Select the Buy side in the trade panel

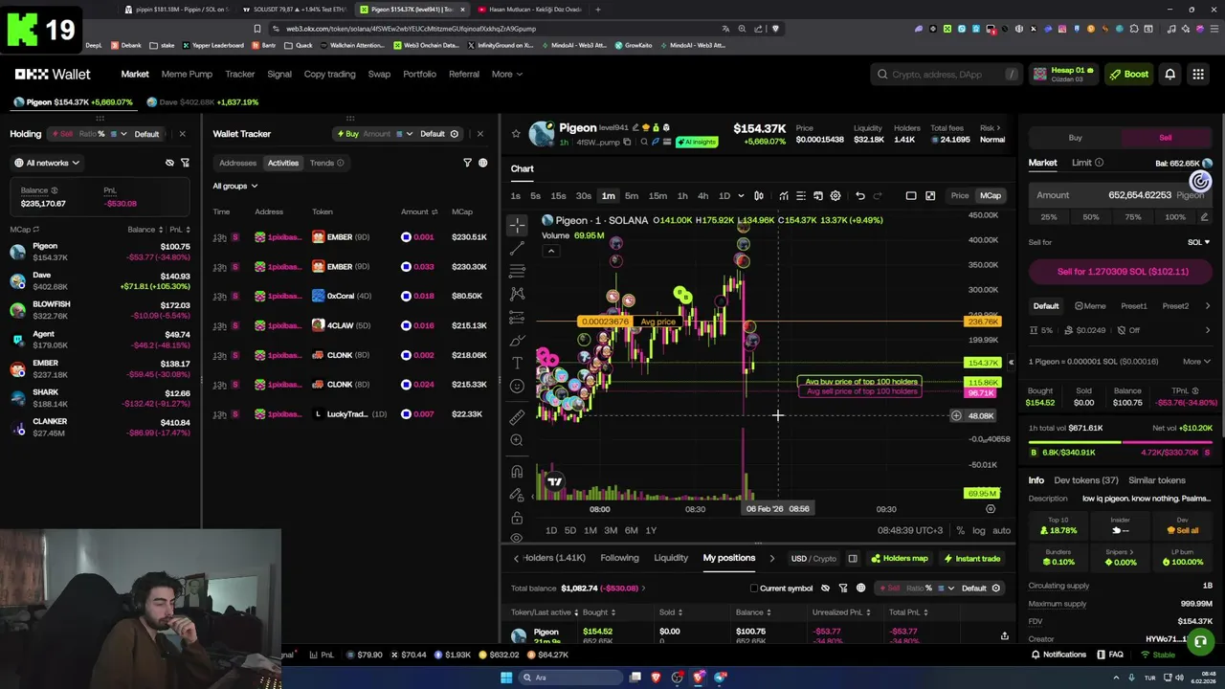1075,138
